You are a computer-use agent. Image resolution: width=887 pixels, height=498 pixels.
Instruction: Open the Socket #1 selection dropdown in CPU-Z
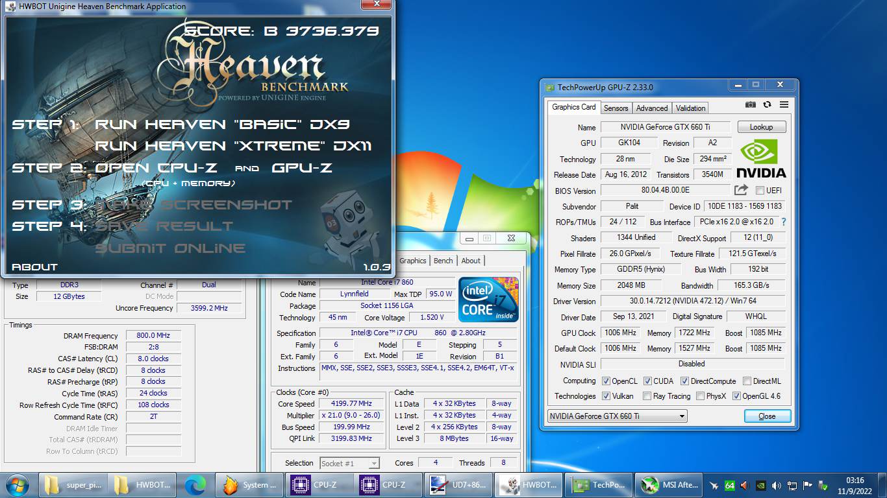point(349,463)
